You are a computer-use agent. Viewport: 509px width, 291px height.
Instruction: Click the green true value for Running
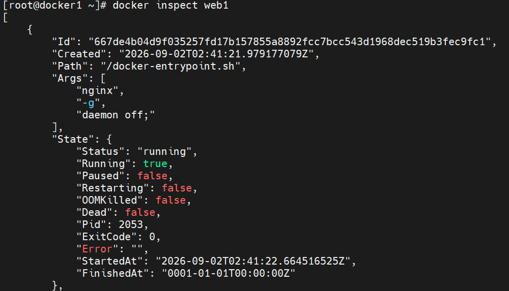point(155,164)
